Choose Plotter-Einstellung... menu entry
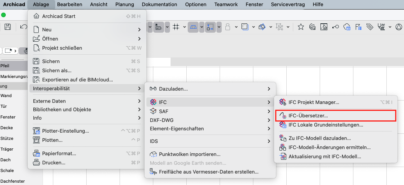Screen dimensions: 404x185 [x=87, y=131]
